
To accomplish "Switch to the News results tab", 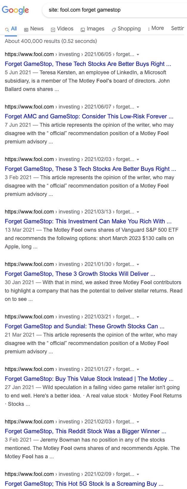I will click(x=34, y=29).
